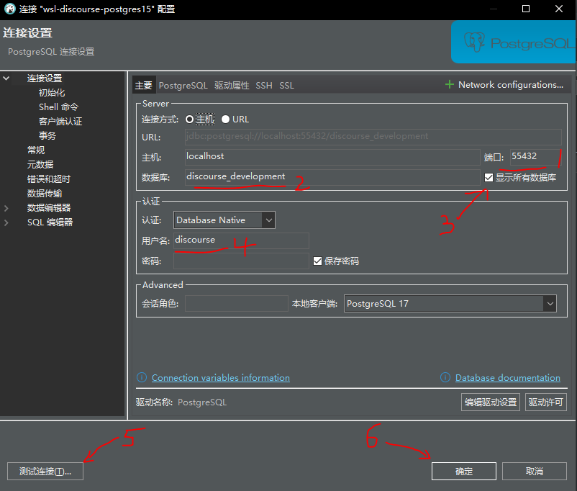
Task: Cancel with the 取消 button
Action: tap(535, 472)
